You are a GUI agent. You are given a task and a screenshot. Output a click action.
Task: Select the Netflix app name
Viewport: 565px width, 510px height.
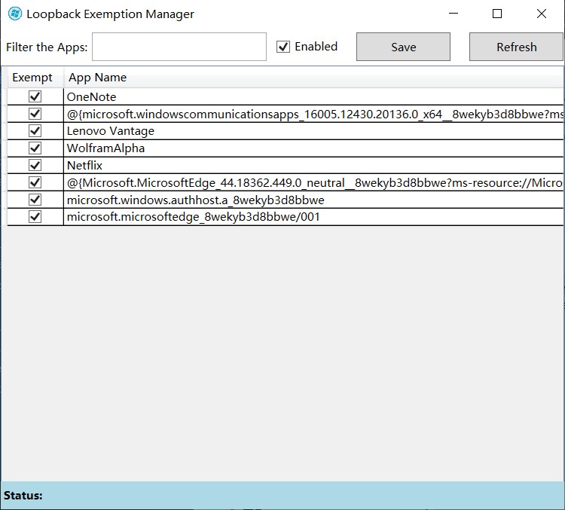coord(84,166)
